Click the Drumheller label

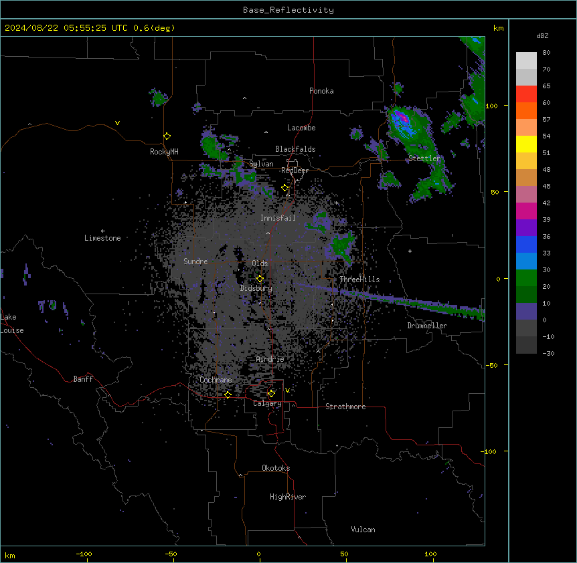click(427, 326)
